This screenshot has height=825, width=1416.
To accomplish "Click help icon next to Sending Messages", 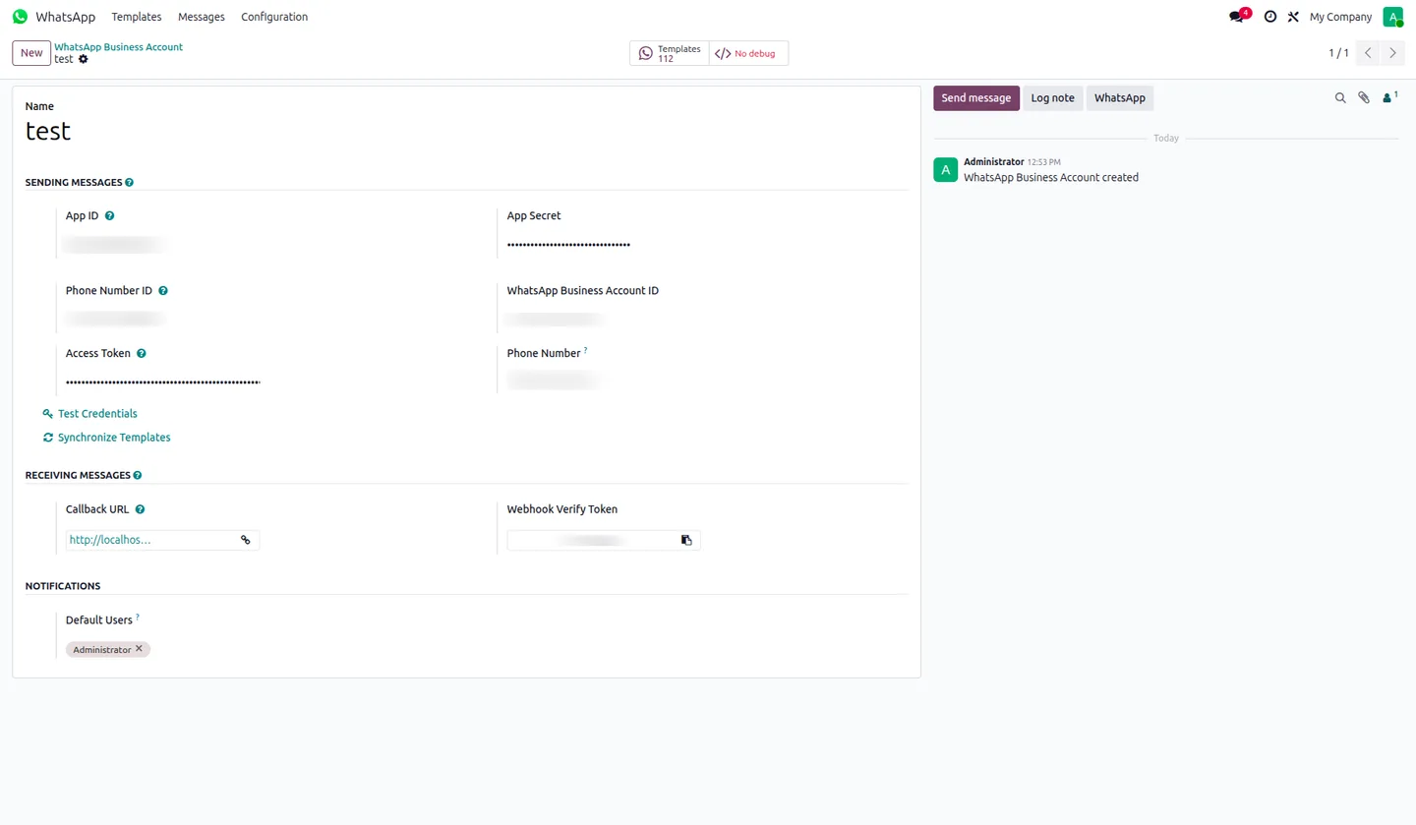I will click(x=130, y=183).
